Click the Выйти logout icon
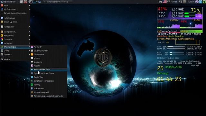This screenshot has width=206, height=116. click(2, 59)
